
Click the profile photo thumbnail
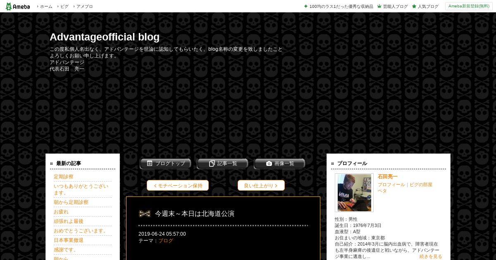[x=354, y=193]
